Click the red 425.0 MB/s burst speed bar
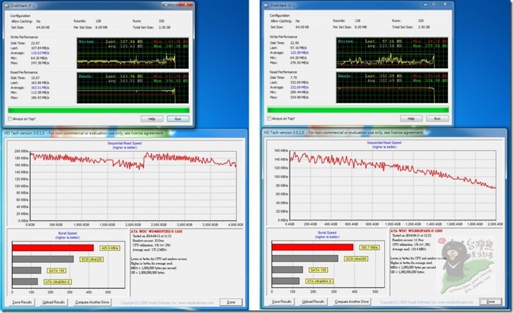The height and width of the screenshot is (313, 513). pyautogui.click(x=53, y=248)
